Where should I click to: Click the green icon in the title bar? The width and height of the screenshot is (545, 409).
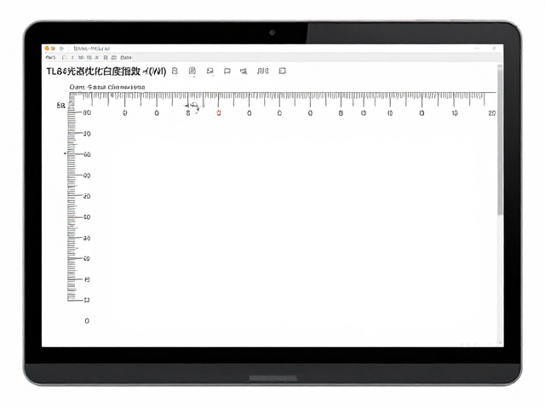coord(61,49)
